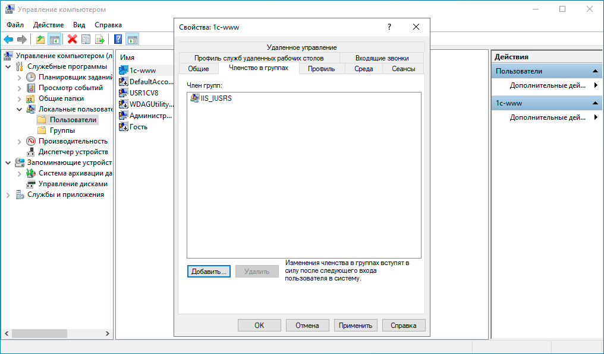The width and height of the screenshot is (604, 354).
Task: Select the 1c-www user icon in list
Action: click(124, 71)
